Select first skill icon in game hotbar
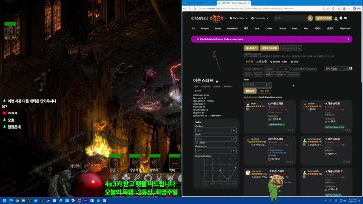The width and height of the screenshot is (363, 204). [115, 178]
